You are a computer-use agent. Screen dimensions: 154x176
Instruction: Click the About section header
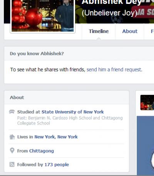click(x=17, y=98)
